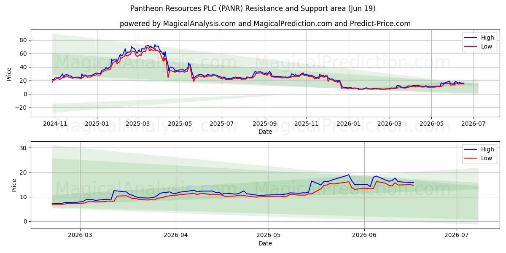Click the '2026-05' x-axis label in the lower chart
The height and width of the screenshot is (253, 506).
269,235
